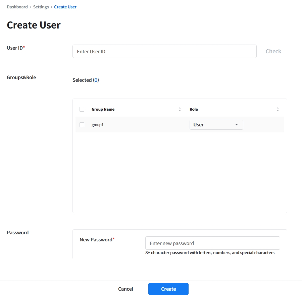Go to Dashboard via breadcrumb
This screenshot has height=296, width=302.
point(17,7)
